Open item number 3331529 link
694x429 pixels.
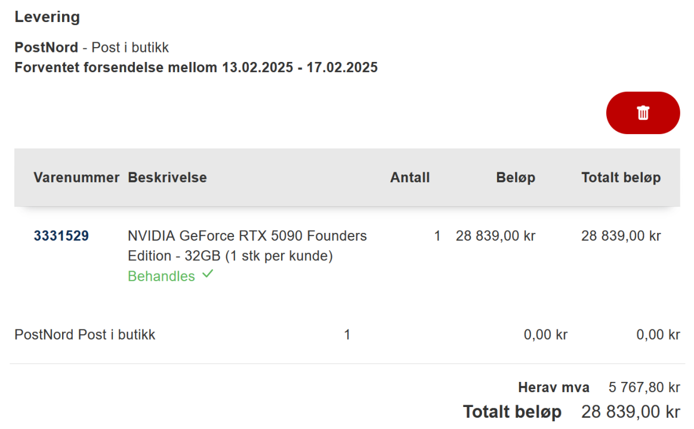[61, 236]
